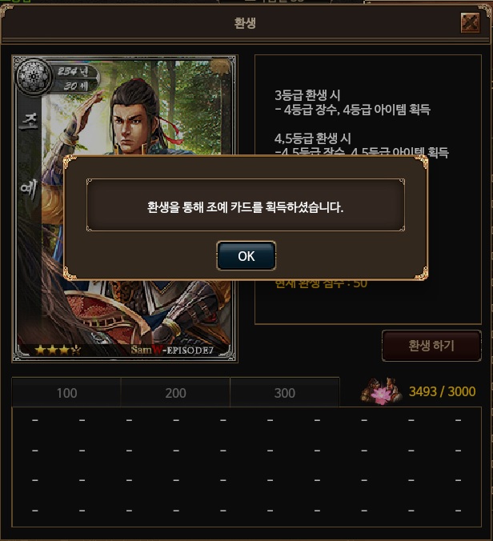Click the 234 년 year badge
493x541 pixels.
click(73, 71)
